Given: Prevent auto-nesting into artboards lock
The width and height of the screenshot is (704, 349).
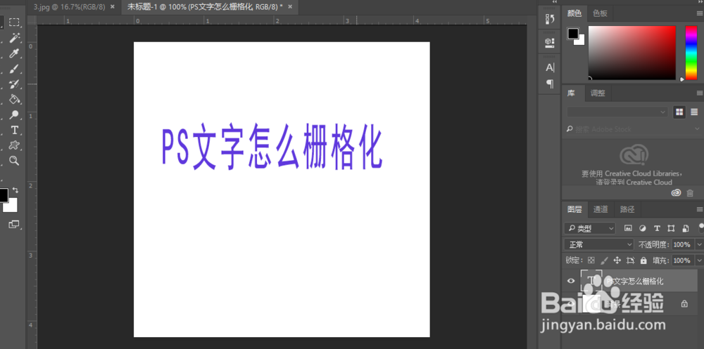Looking at the screenshot, I should pos(630,260).
